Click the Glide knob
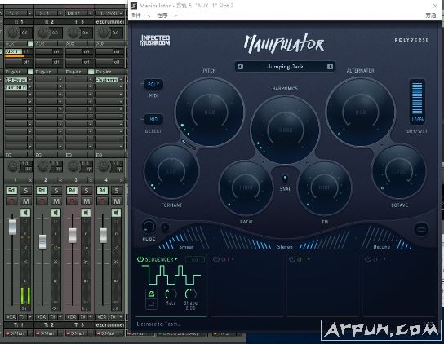Image resolution: width=444 pixels, height=344 pixels. point(149,227)
